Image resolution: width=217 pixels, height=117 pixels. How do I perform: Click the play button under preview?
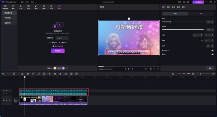coord(129,69)
